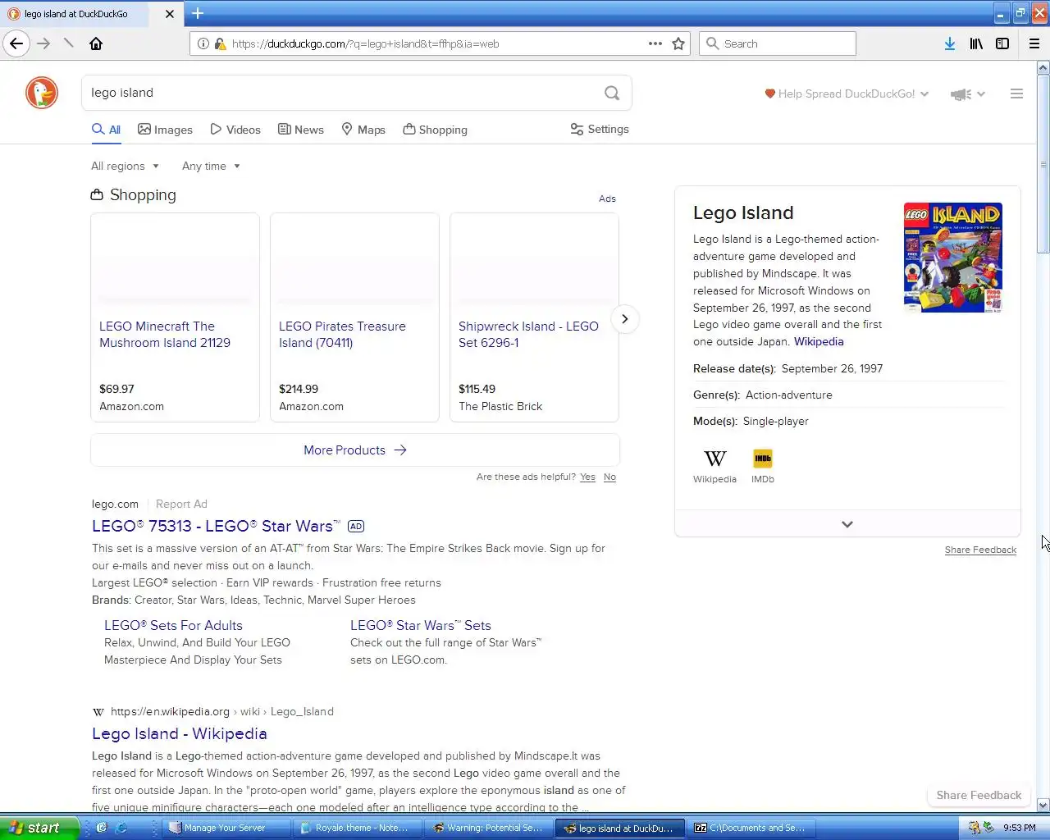
Task: Switch to 'Warning: Potential Se...' taskbar window
Action: coord(487,828)
